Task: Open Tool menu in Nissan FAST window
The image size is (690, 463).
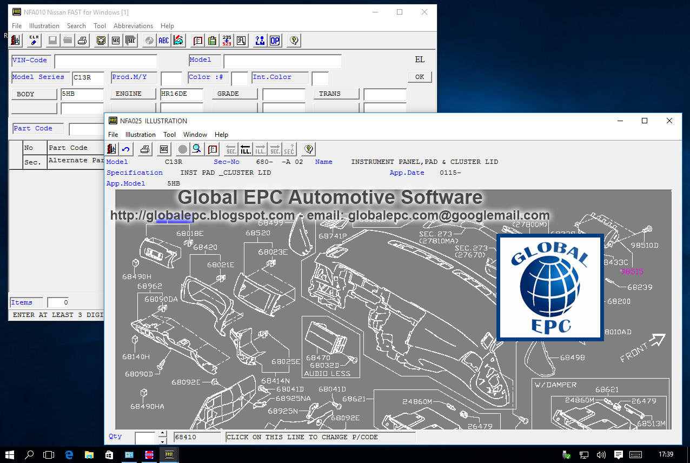Action: click(x=100, y=26)
